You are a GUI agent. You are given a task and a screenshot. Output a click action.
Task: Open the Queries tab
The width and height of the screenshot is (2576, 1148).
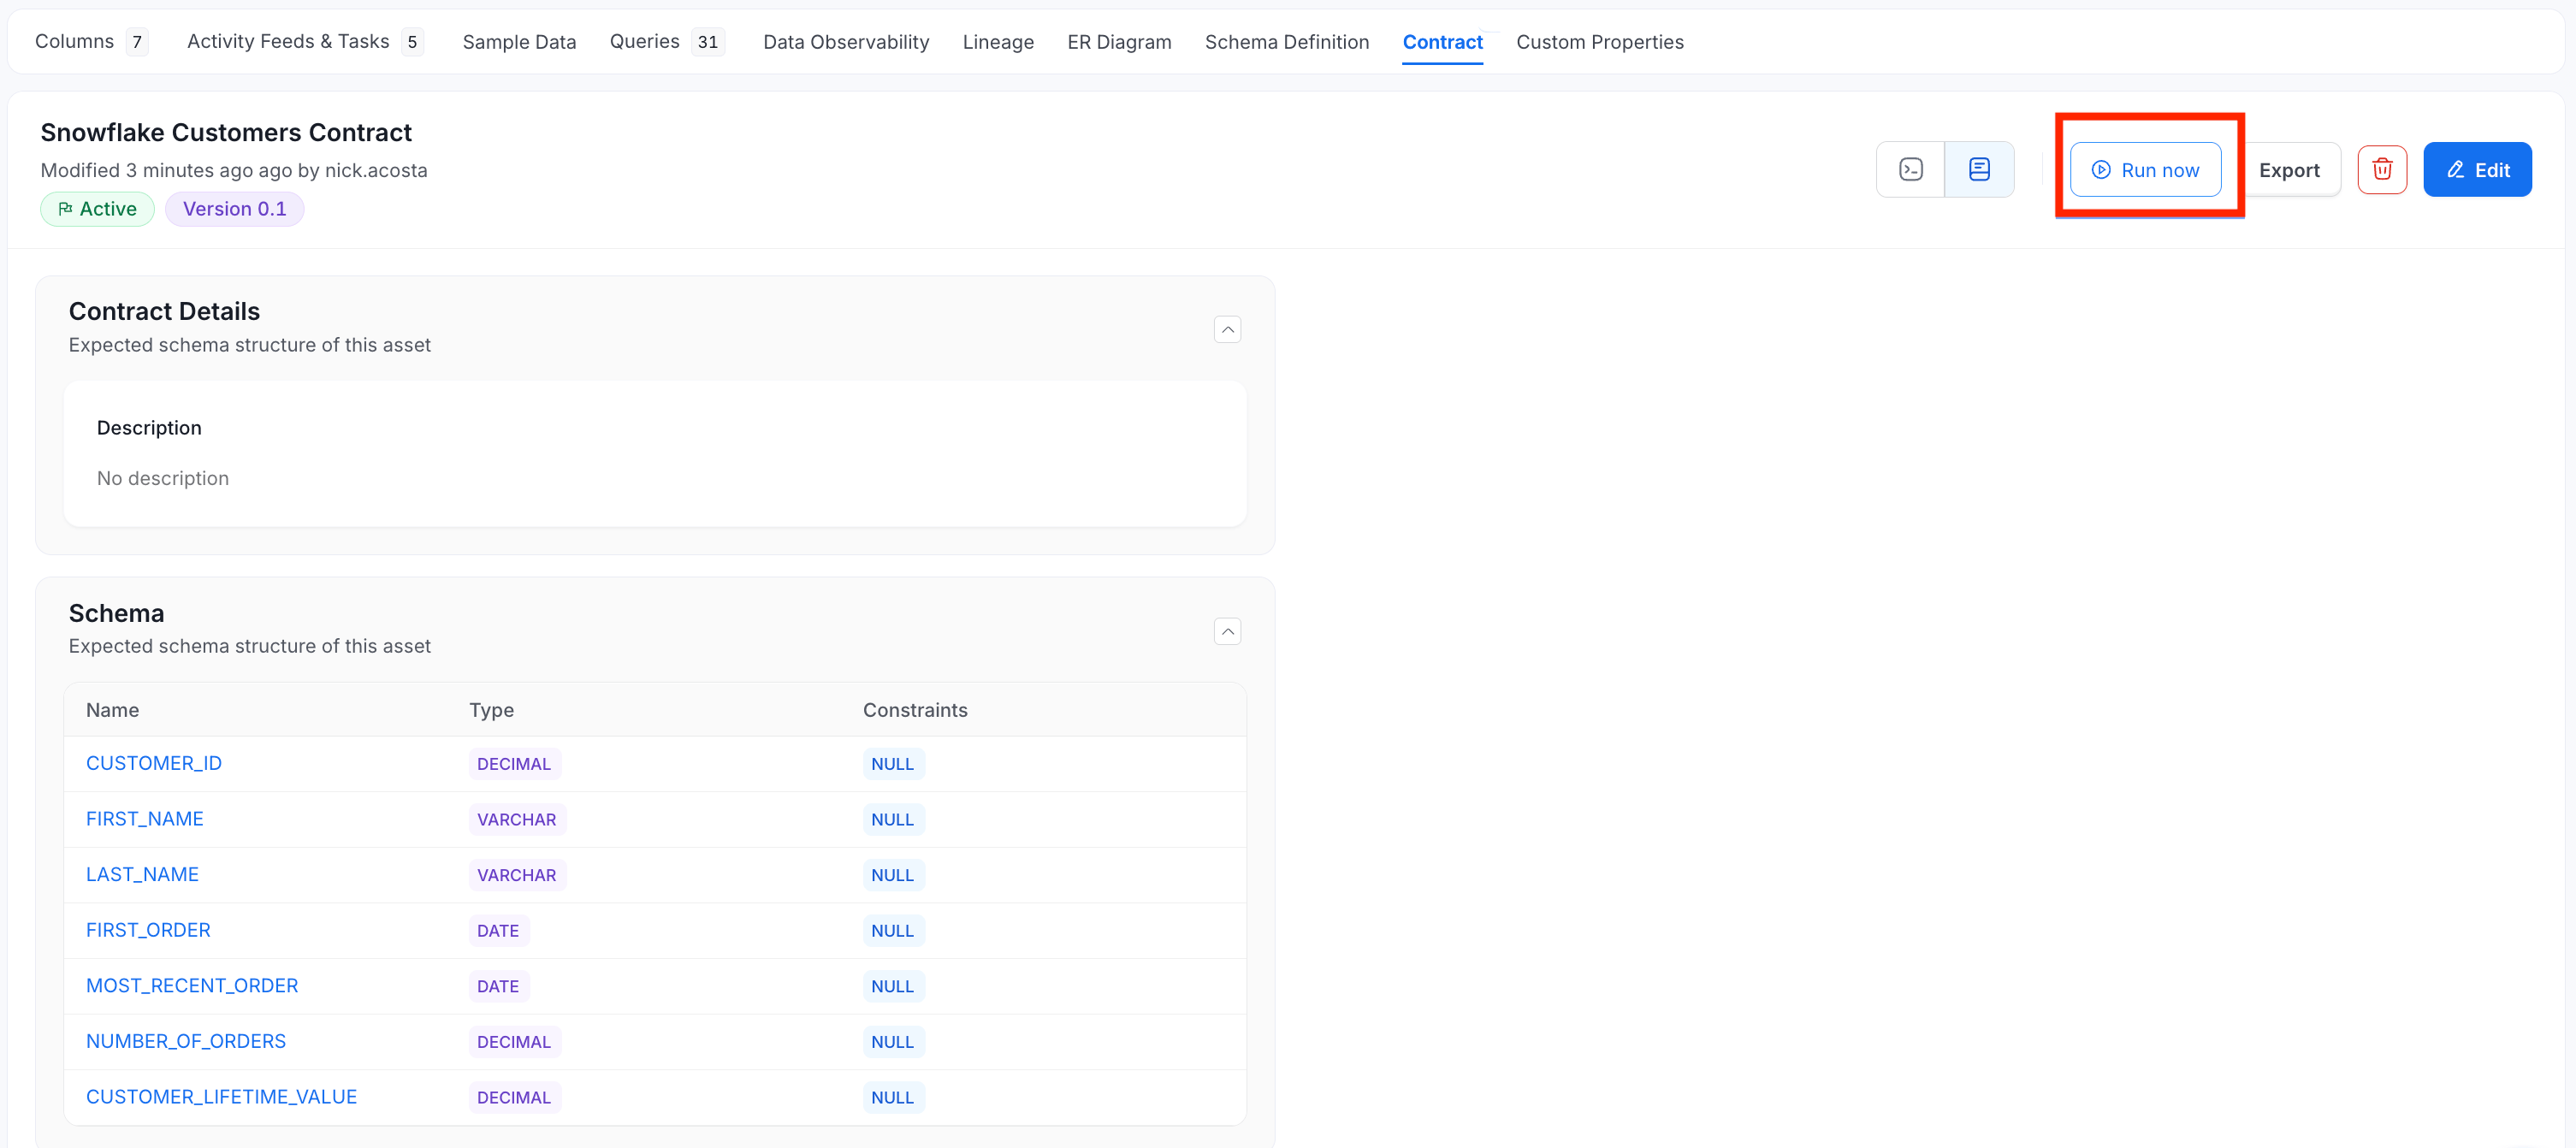666,41
